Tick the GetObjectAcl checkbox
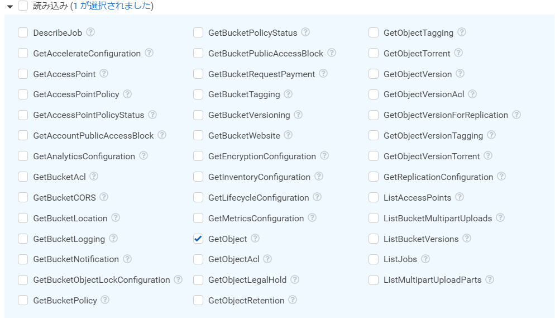The height and width of the screenshot is (318, 555). coord(198,259)
